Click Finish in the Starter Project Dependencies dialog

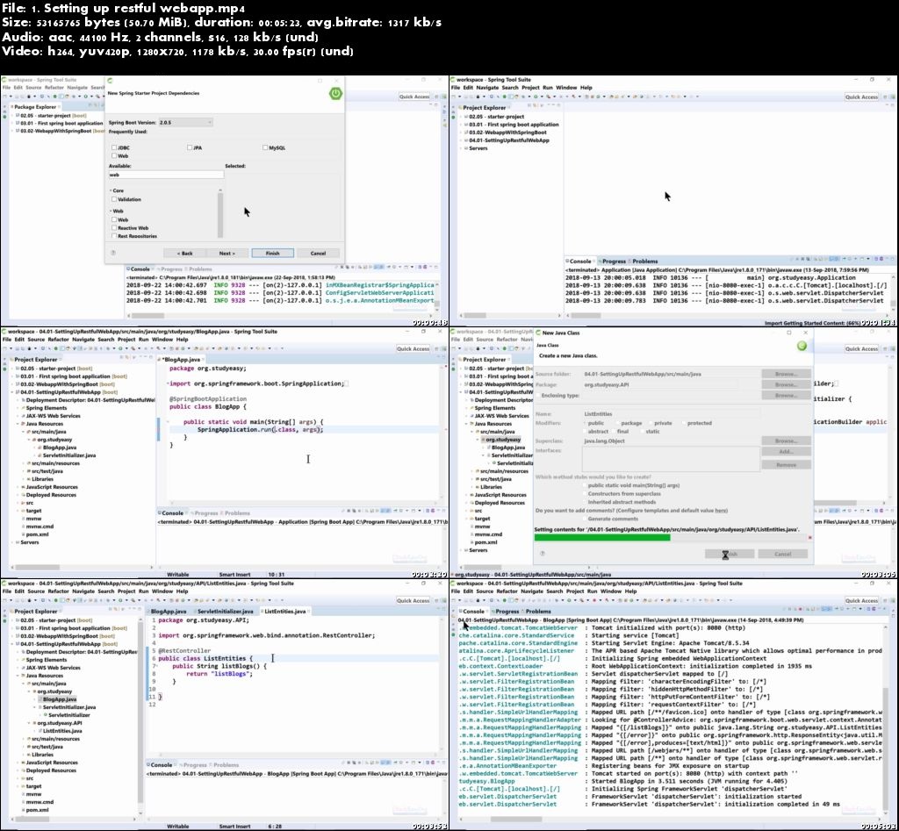pos(272,254)
